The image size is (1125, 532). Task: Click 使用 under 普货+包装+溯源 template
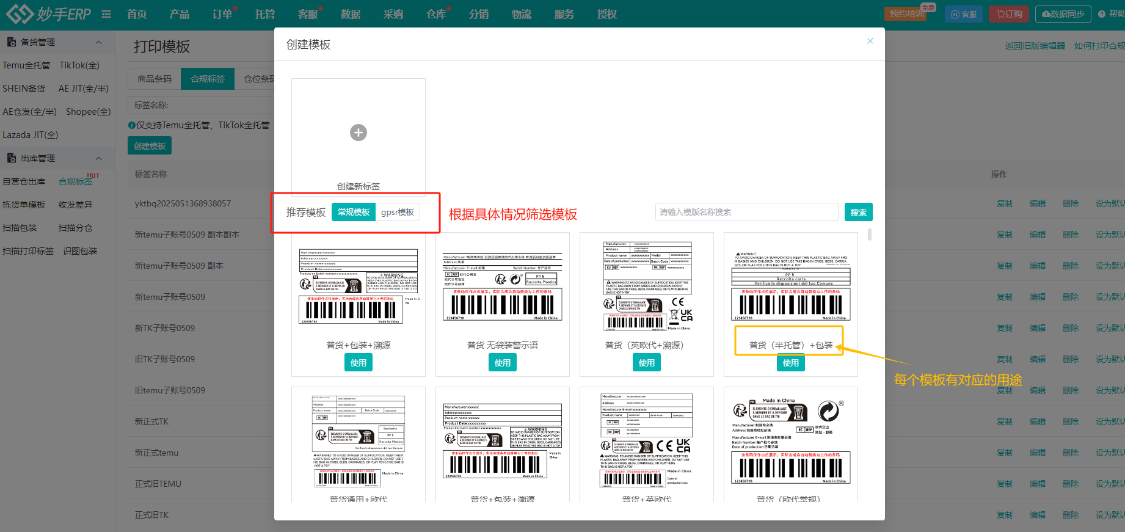(x=359, y=363)
